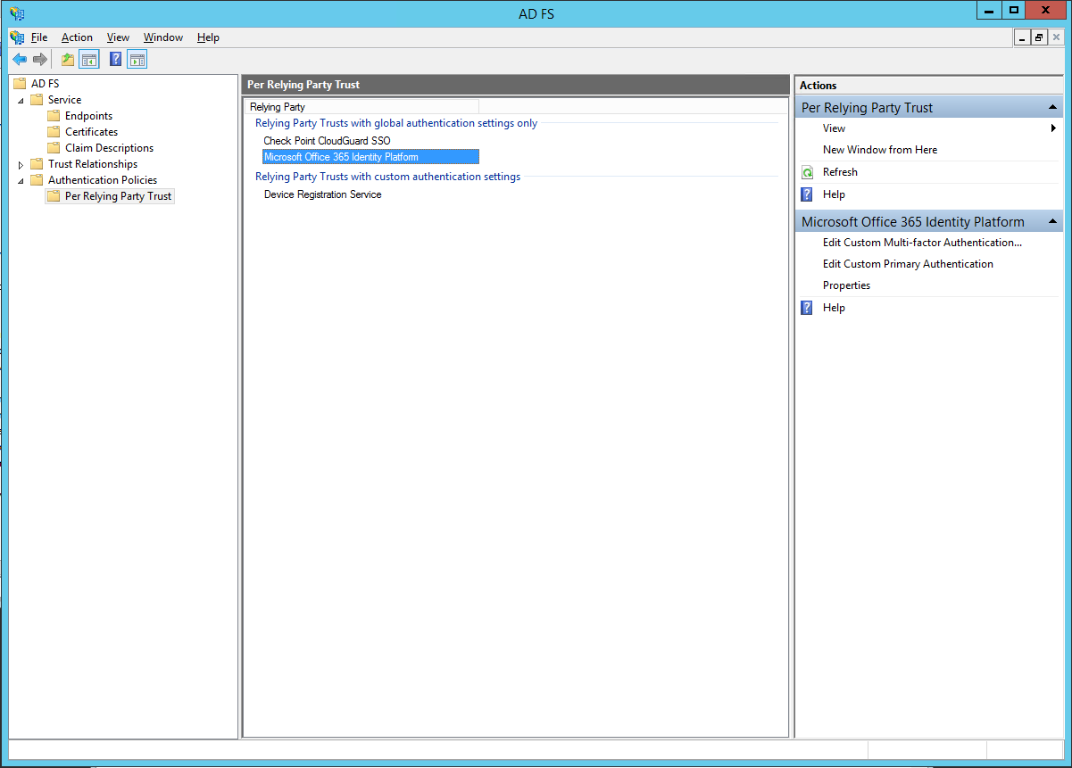Viewport: 1072px width, 768px height.
Task: Select Endpoints in the console tree
Action: click(88, 116)
